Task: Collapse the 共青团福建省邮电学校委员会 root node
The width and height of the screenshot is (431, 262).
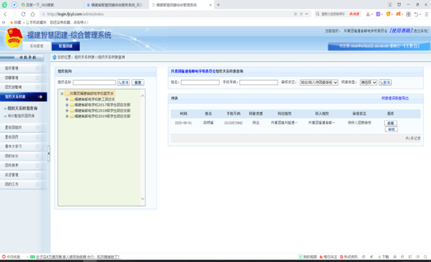Action: (x=62, y=93)
